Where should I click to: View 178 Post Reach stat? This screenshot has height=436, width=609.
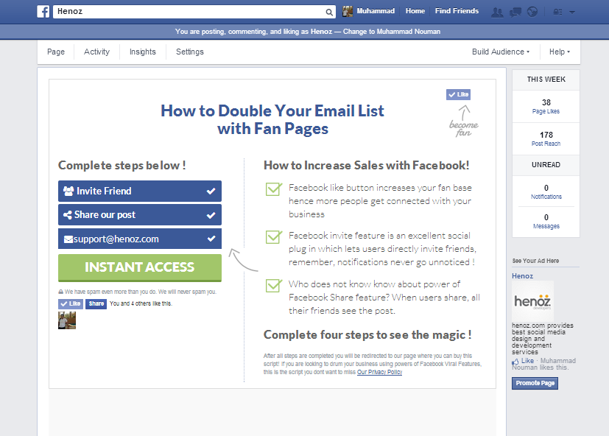click(x=546, y=138)
